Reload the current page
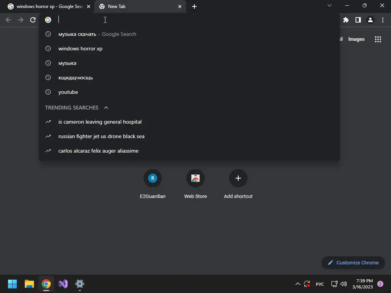 click(33, 20)
